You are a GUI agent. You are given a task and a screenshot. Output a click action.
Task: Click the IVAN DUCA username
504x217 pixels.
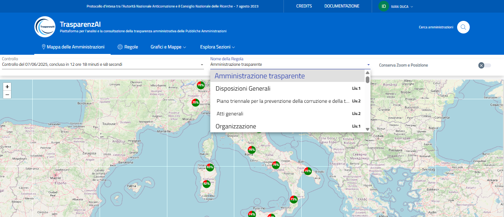point(400,7)
